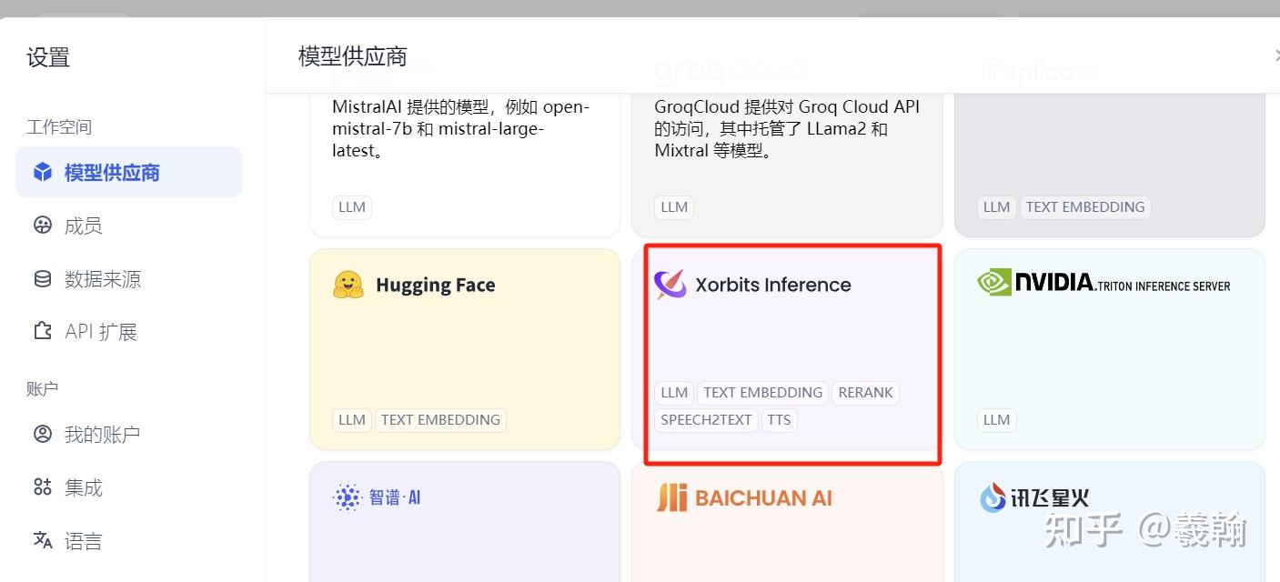Screen dimensions: 1280x582
Task: Click the API 扩展 sidebar icon
Action: pos(43,331)
